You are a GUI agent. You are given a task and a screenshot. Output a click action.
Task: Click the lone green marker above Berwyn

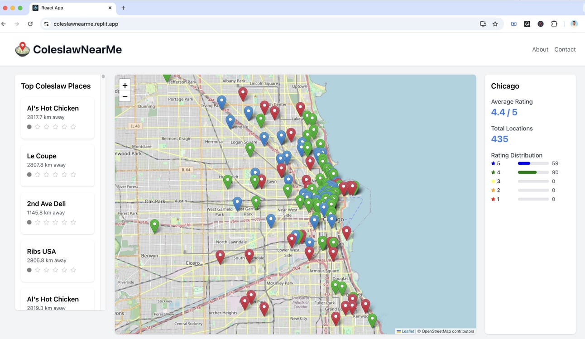[154, 225]
